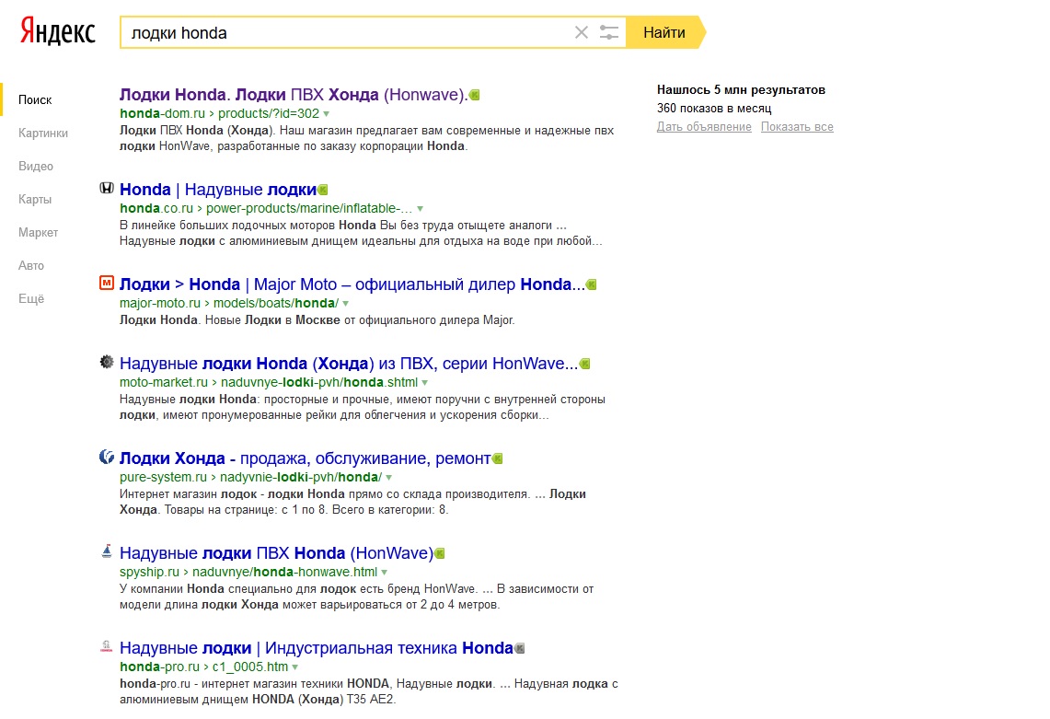Clear the search query with the X icon
The image size is (1050, 719).
pyautogui.click(x=582, y=32)
